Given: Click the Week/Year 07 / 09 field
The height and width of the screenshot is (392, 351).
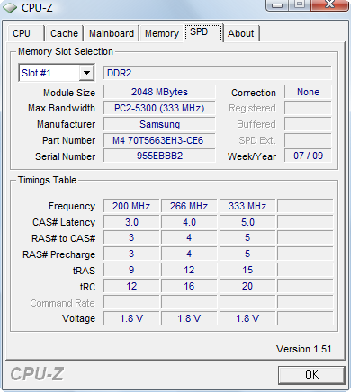Looking at the screenshot, I should click(308, 156).
